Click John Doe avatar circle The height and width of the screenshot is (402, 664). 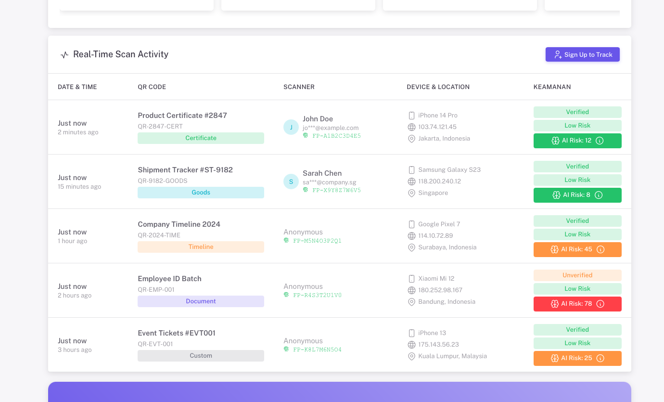(291, 127)
